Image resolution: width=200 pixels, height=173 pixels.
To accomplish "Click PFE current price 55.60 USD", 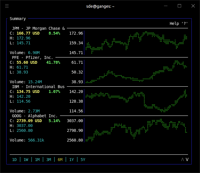I will 27,62.
